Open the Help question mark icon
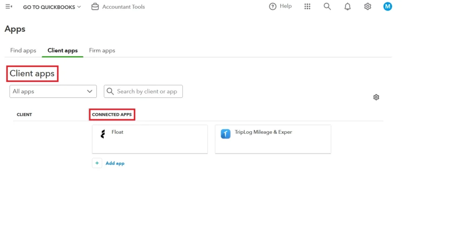Image resolution: width=476 pixels, height=230 pixels. coord(273,7)
